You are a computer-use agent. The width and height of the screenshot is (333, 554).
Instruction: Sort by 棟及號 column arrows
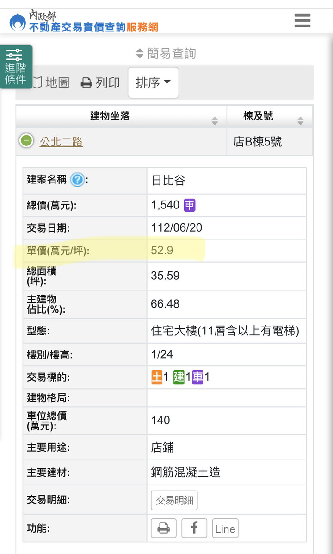[x=300, y=121]
